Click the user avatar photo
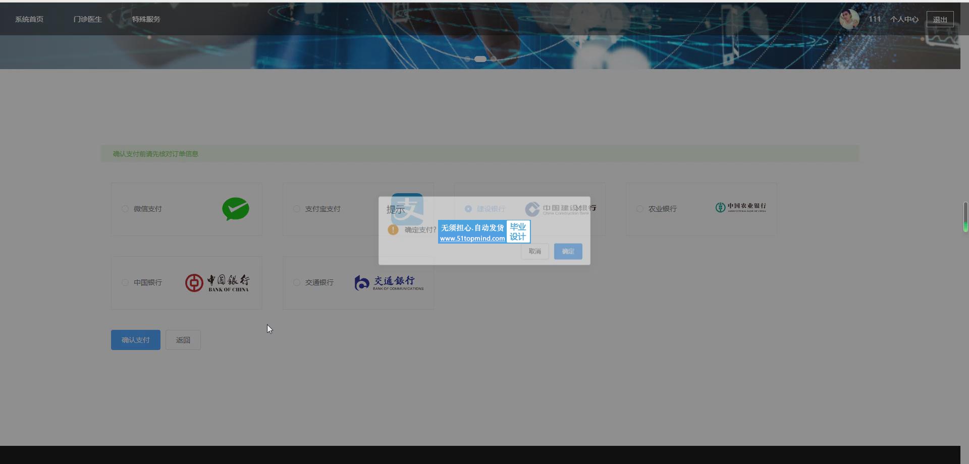The width and height of the screenshot is (969, 464). click(x=849, y=19)
